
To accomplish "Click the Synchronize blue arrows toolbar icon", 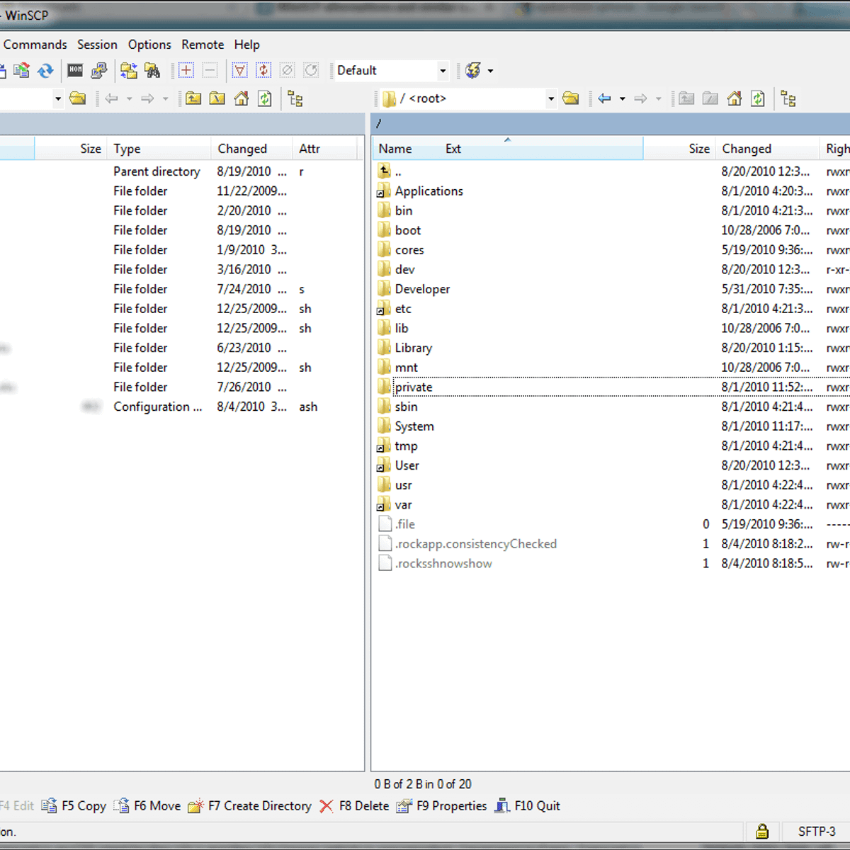I will 45,70.
